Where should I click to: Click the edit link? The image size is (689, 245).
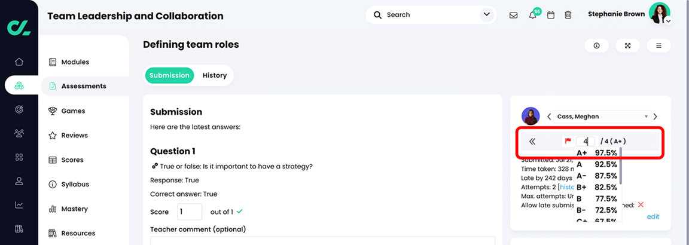[653, 216]
